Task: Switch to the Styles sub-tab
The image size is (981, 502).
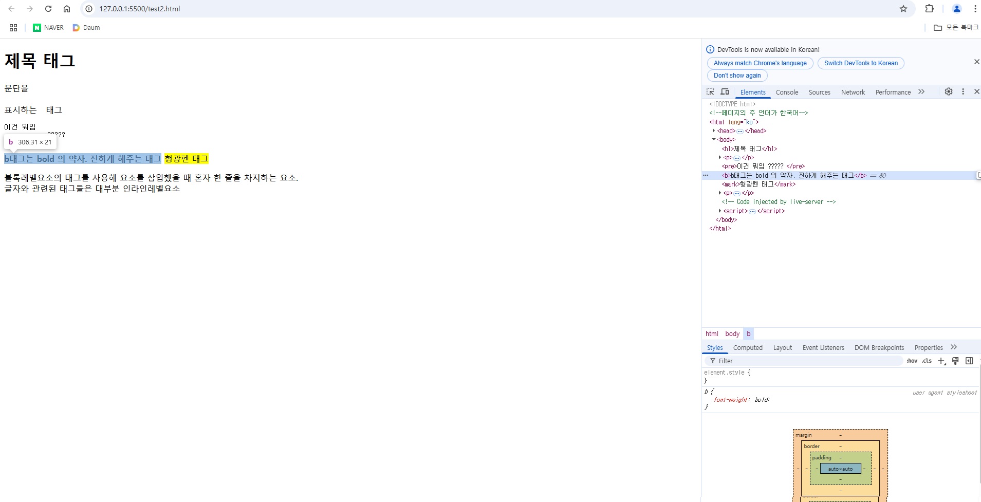Action: coord(715,348)
